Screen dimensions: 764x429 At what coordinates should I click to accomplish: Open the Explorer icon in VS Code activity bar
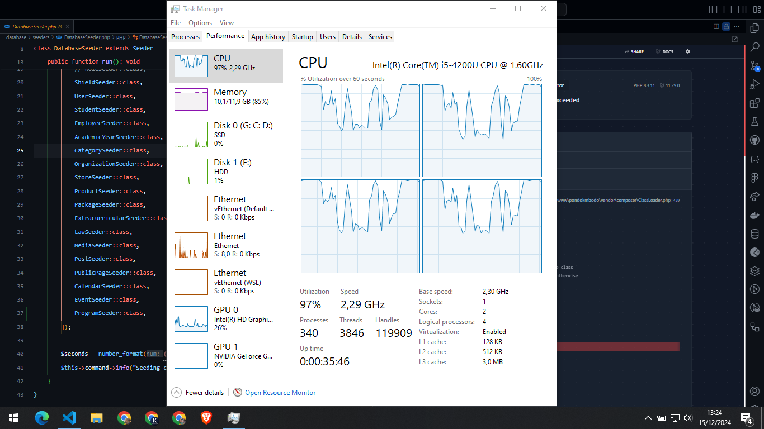click(754, 27)
